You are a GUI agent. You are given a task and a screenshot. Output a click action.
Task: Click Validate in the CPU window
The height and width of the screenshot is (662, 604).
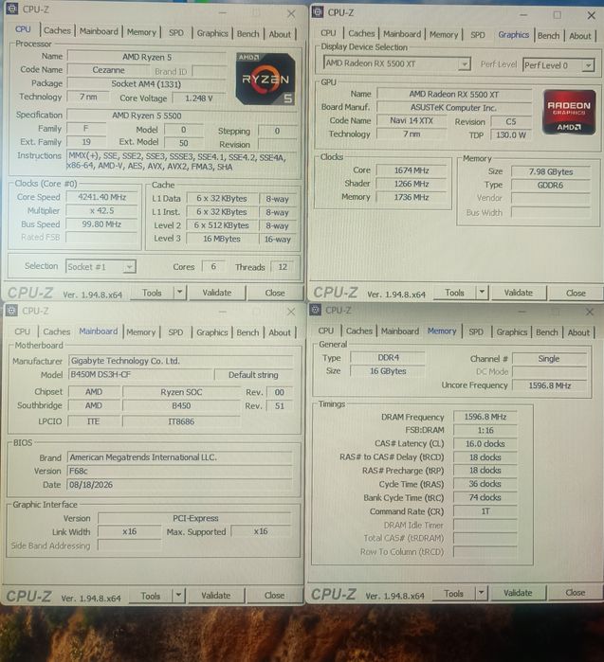217,292
